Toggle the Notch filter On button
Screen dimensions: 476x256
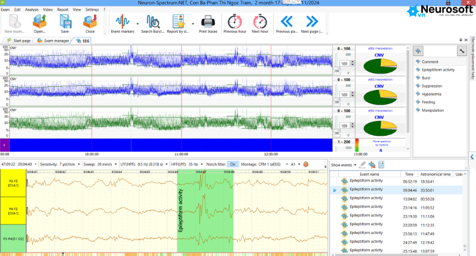(233, 164)
